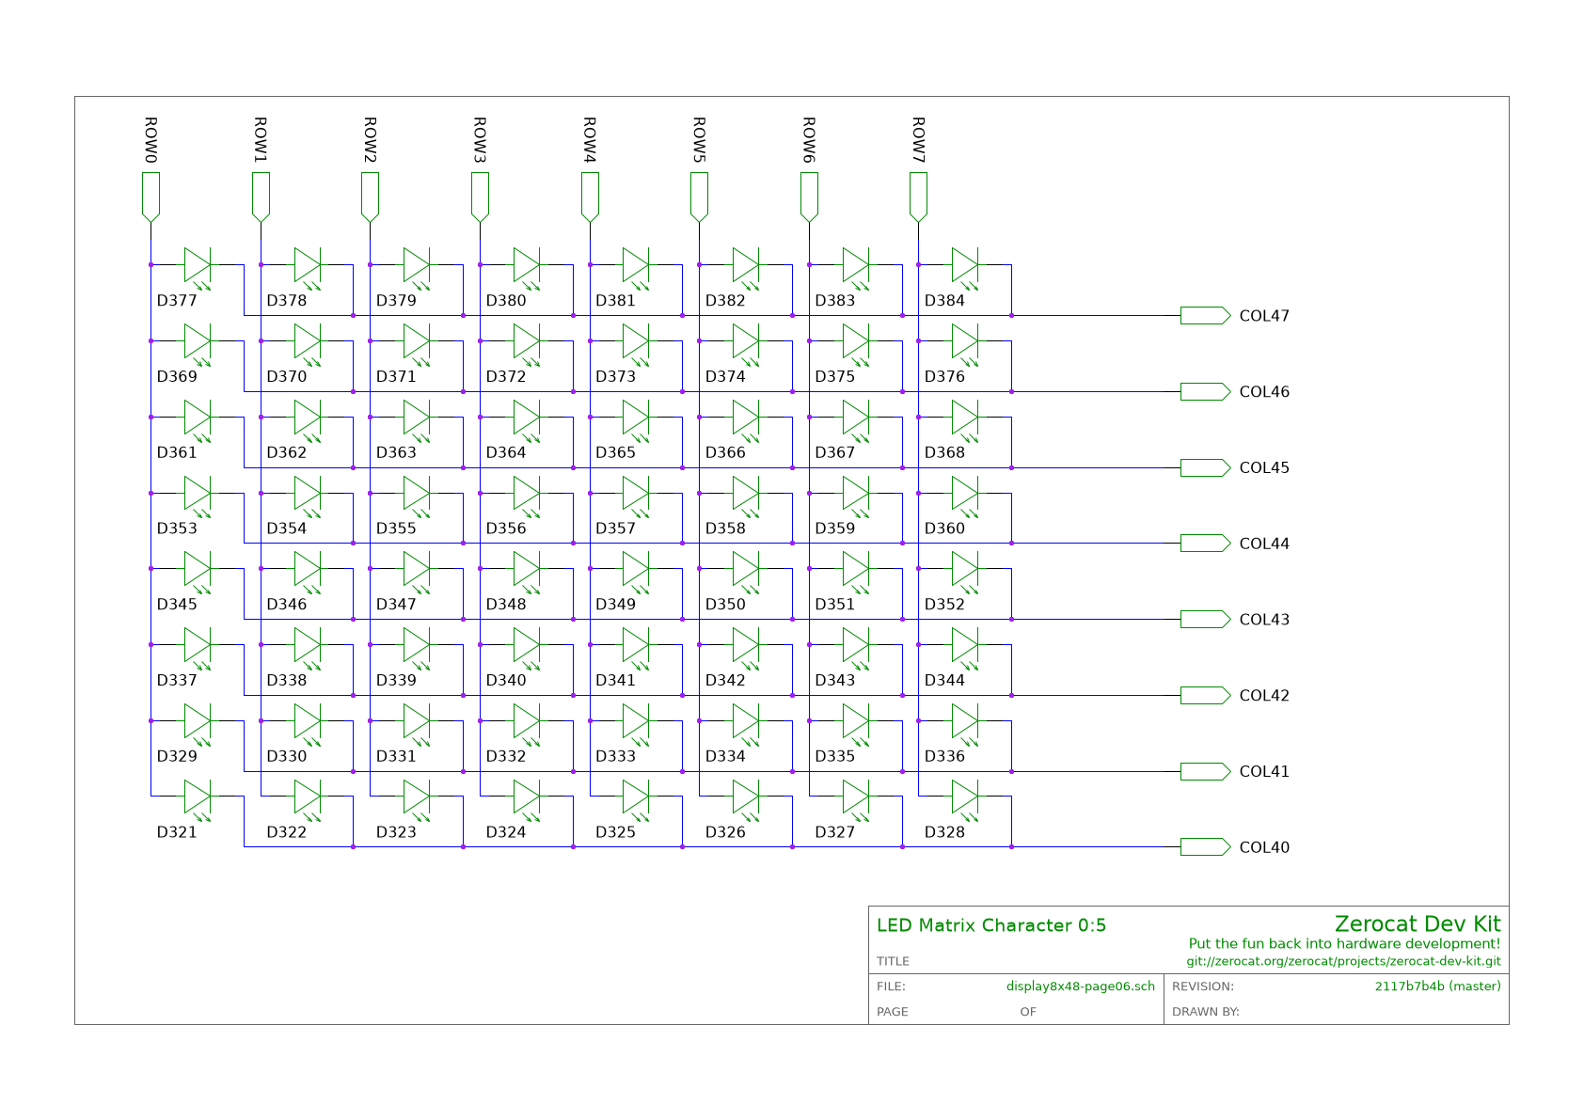This screenshot has height=1120, width=1584.
Task: Select the COL45 output port symbol
Action: click(1205, 467)
